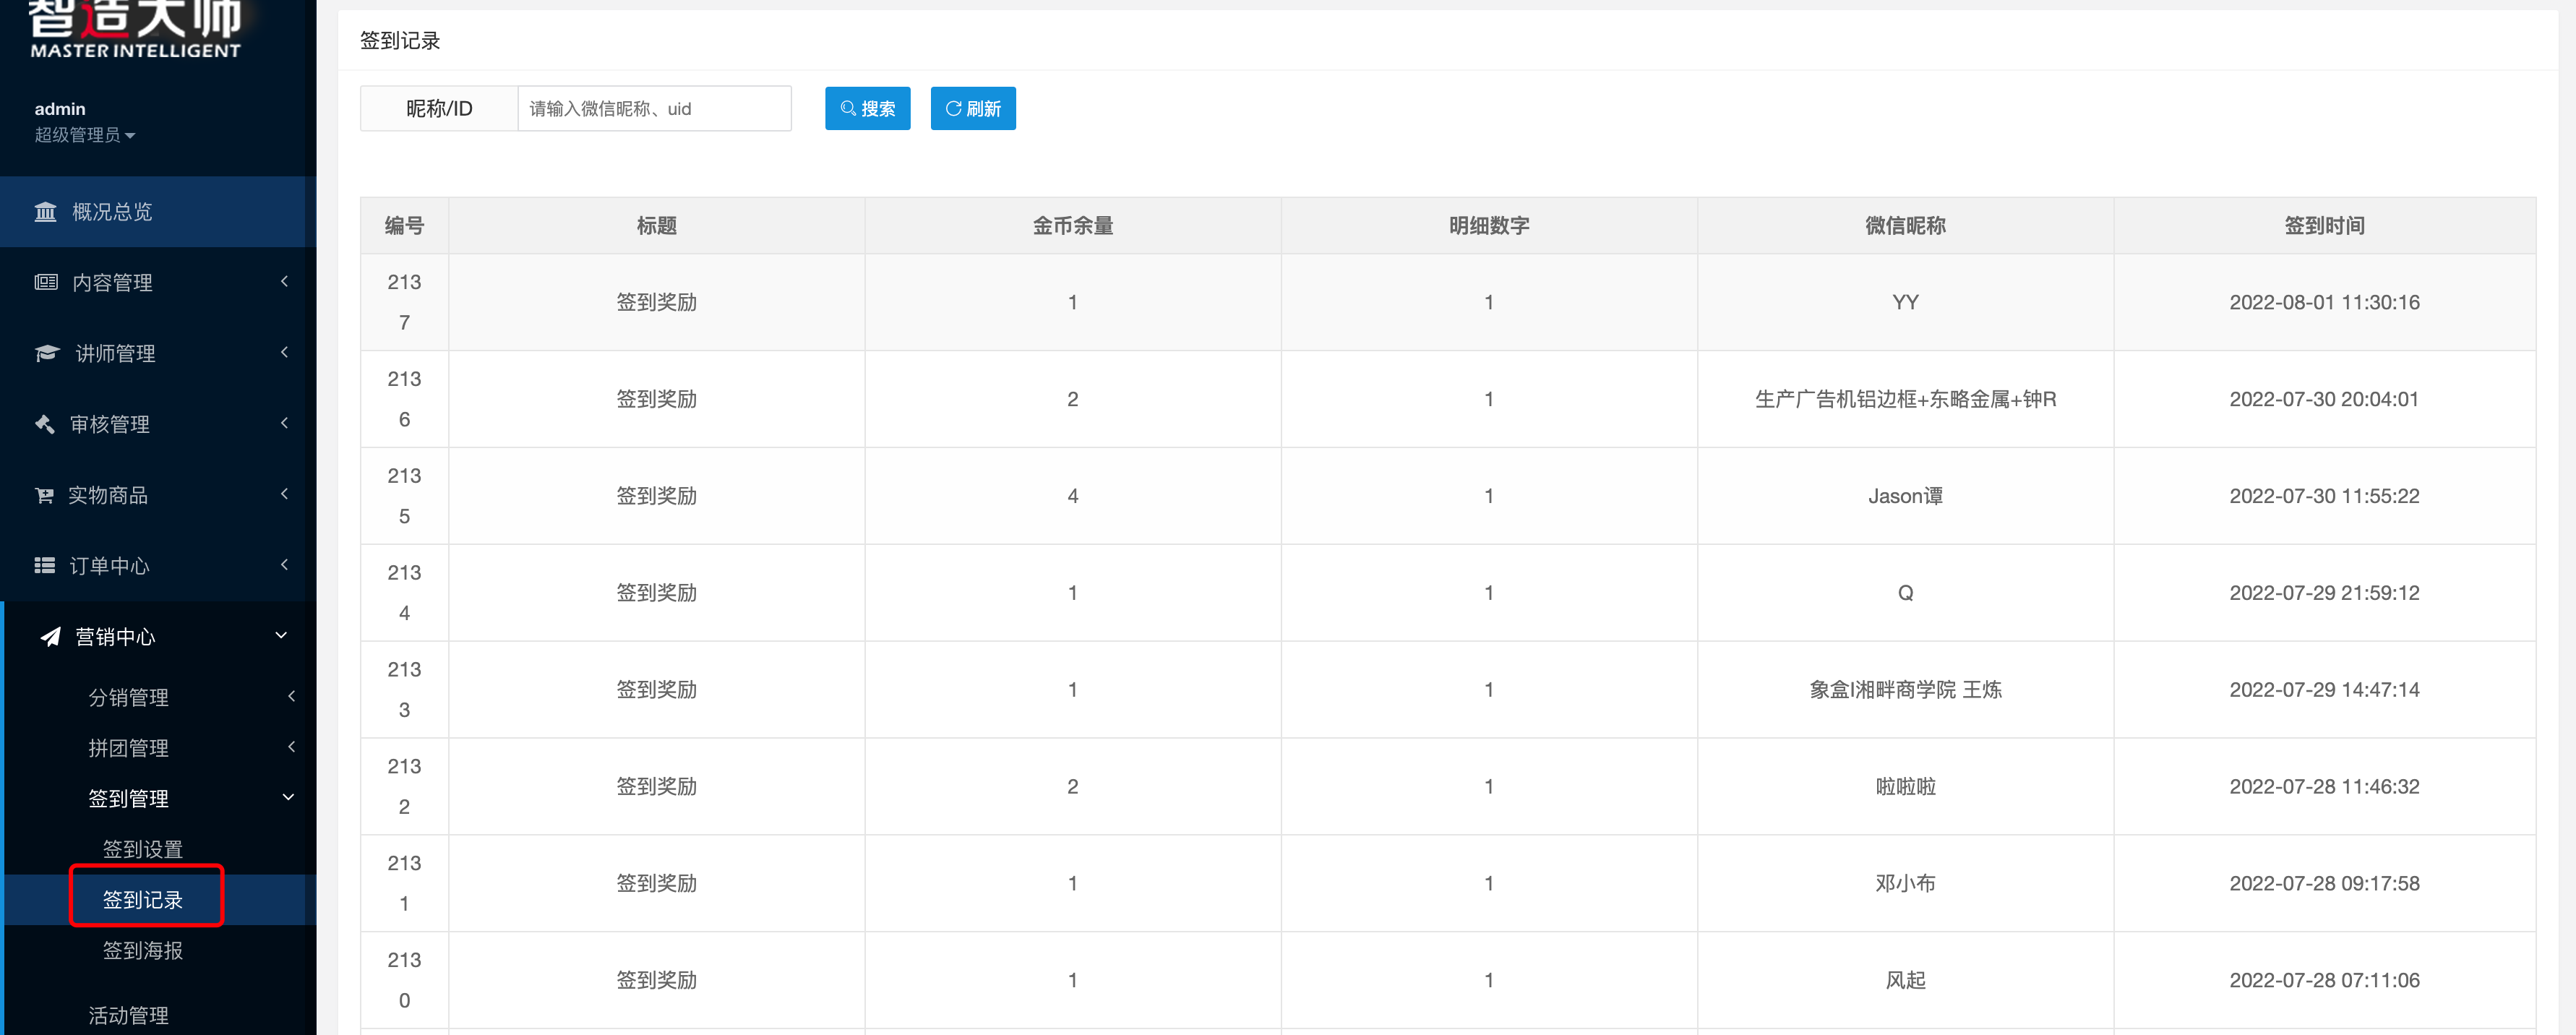Click timestamp 2022-07-28 11:46:32

[2324, 787]
